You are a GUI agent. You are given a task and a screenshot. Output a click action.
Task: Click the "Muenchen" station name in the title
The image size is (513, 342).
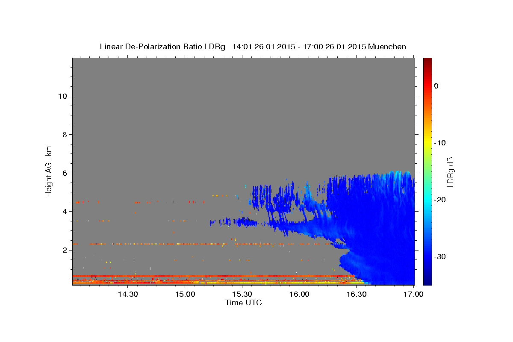tap(387, 47)
